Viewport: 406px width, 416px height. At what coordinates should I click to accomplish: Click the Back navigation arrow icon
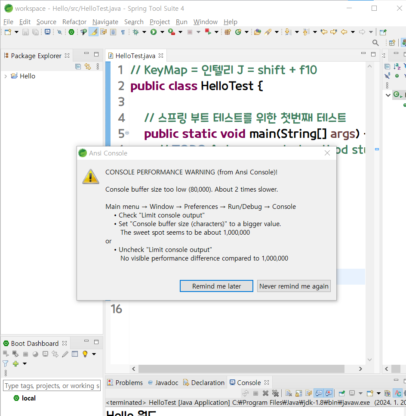[x=344, y=32]
